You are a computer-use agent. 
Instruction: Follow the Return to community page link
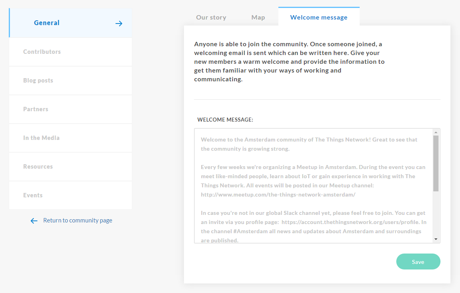pos(78,220)
